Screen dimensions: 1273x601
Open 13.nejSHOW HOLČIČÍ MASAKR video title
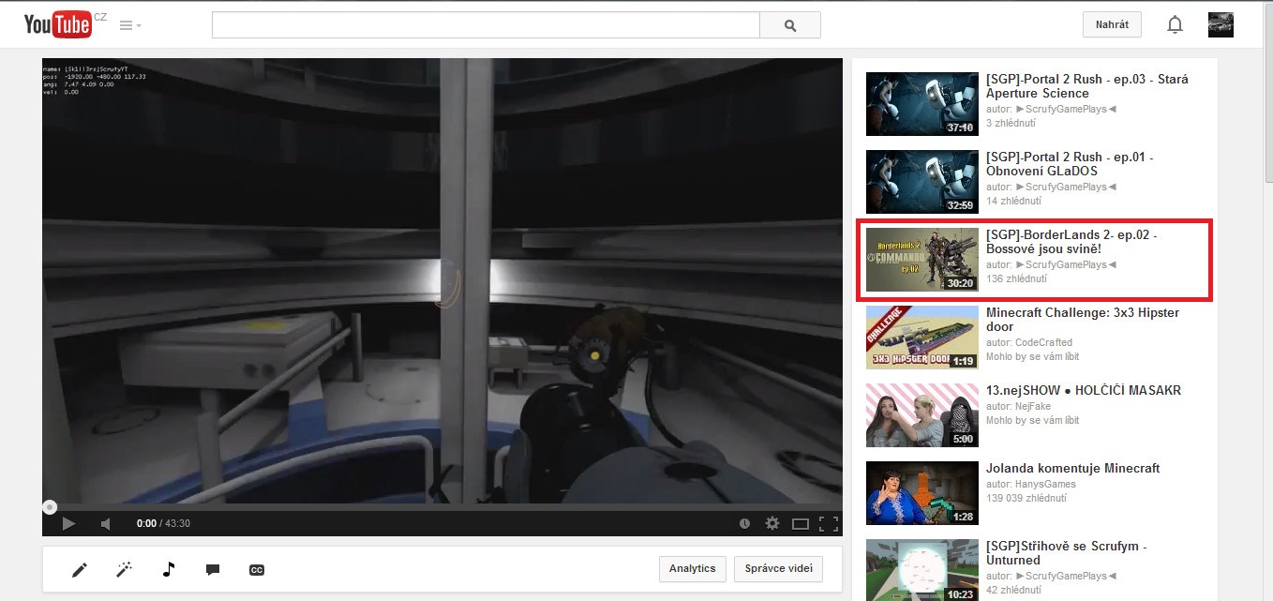pos(1084,390)
